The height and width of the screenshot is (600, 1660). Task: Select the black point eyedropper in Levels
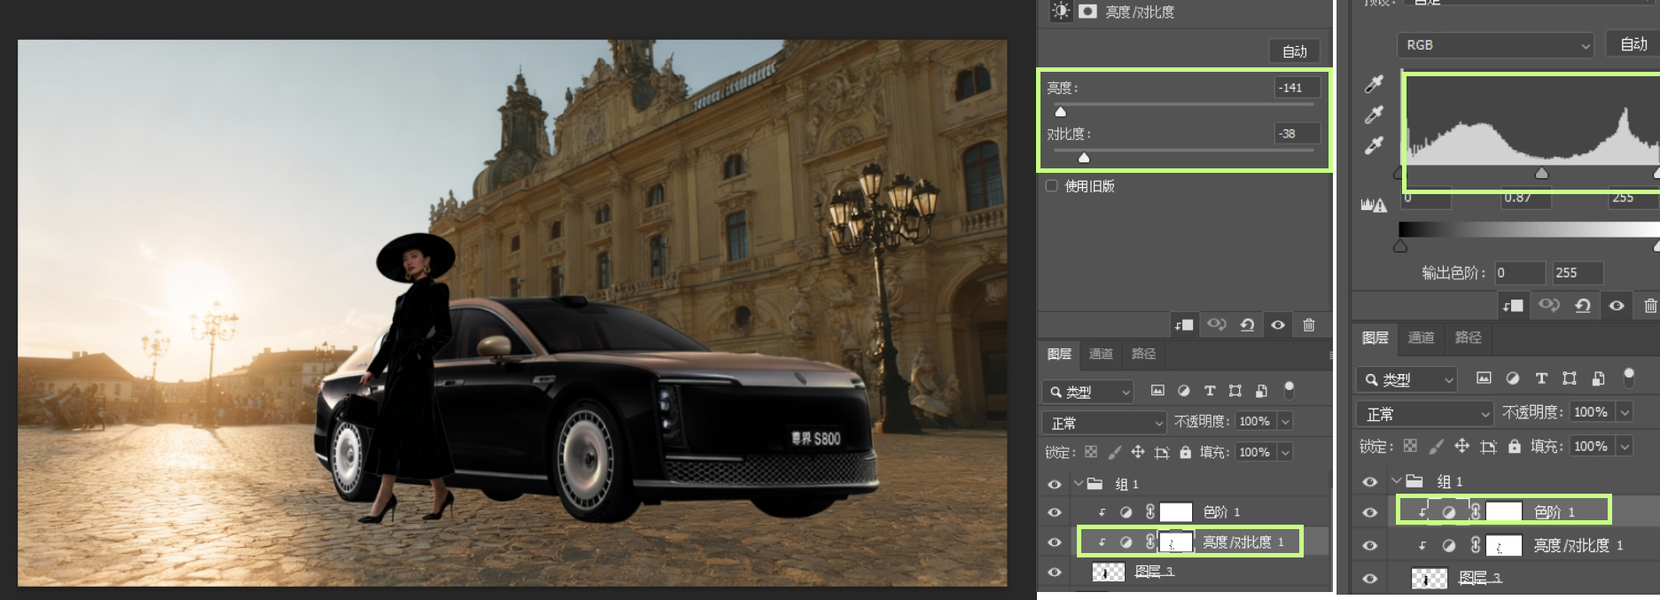[1374, 84]
